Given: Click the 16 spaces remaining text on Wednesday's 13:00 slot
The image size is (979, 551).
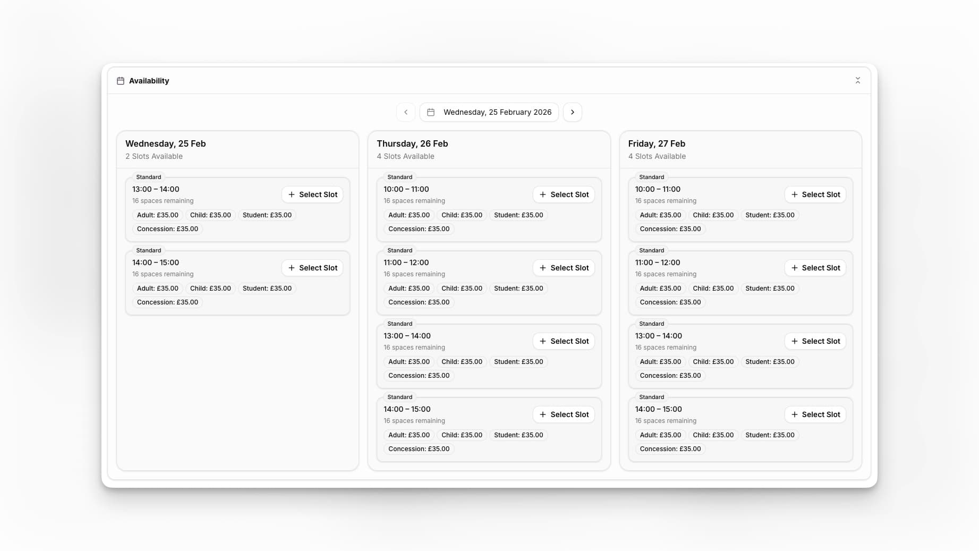Looking at the screenshot, I should tap(162, 200).
